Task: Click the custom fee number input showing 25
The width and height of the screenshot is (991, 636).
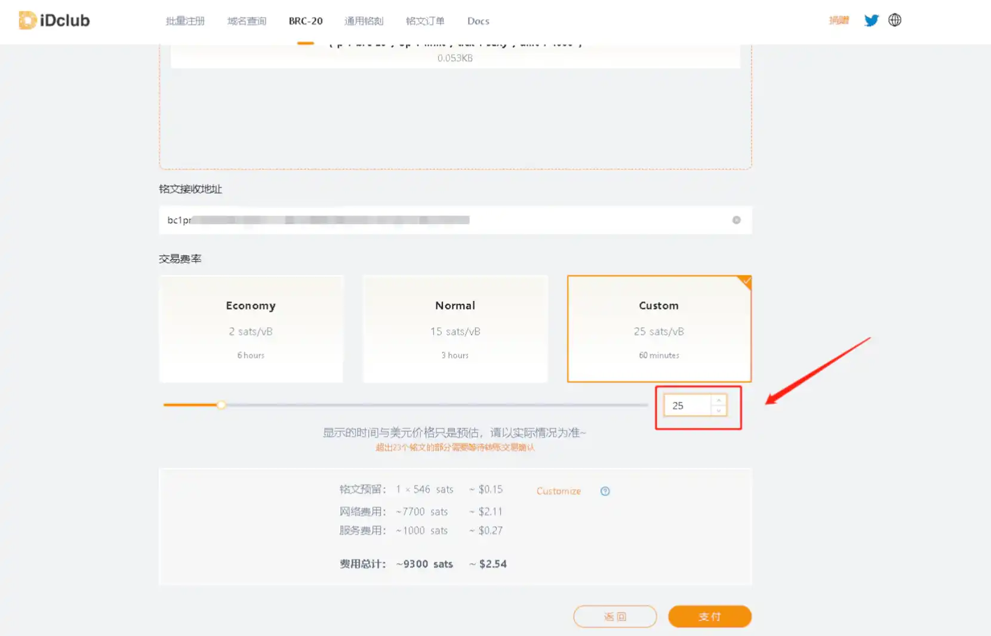Action: point(690,405)
